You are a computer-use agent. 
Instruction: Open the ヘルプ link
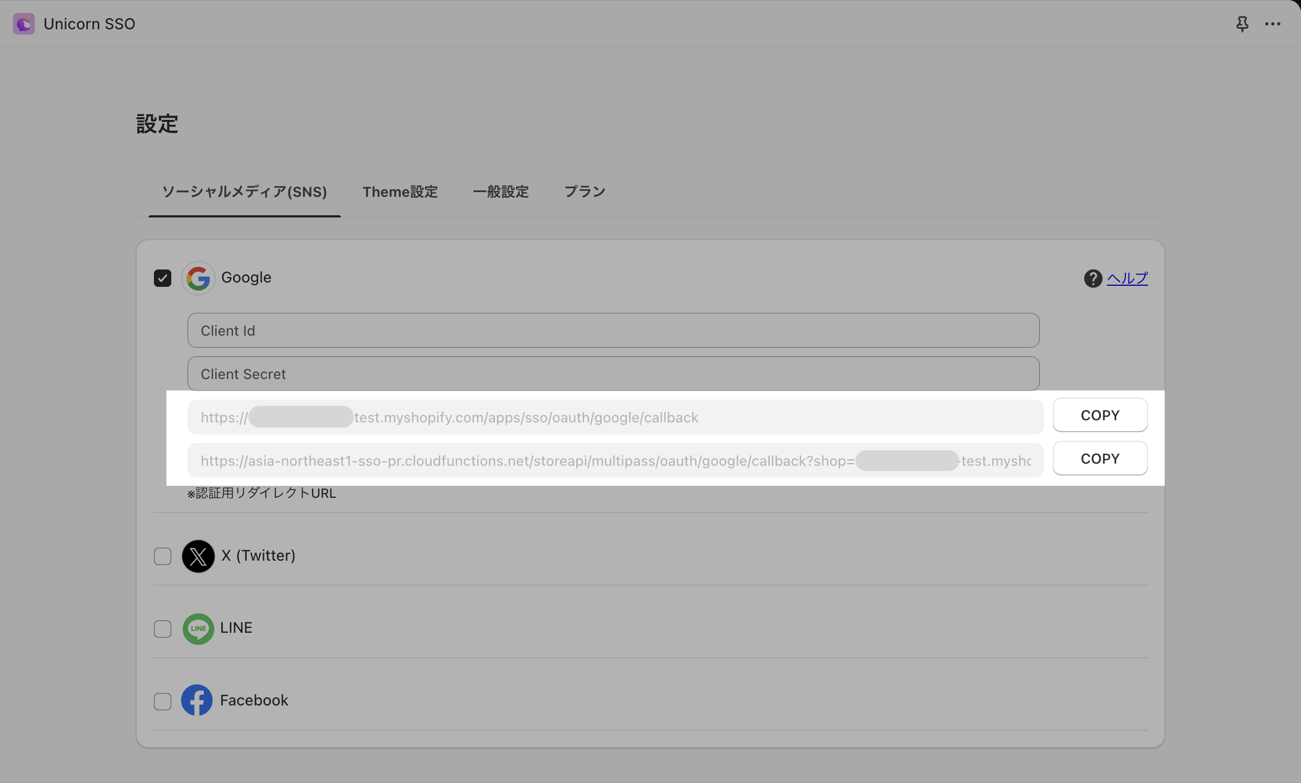pyautogui.click(x=1127, y=278)
